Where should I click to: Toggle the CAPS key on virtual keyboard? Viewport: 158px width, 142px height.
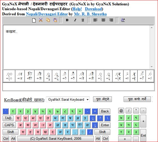point(9,125)
